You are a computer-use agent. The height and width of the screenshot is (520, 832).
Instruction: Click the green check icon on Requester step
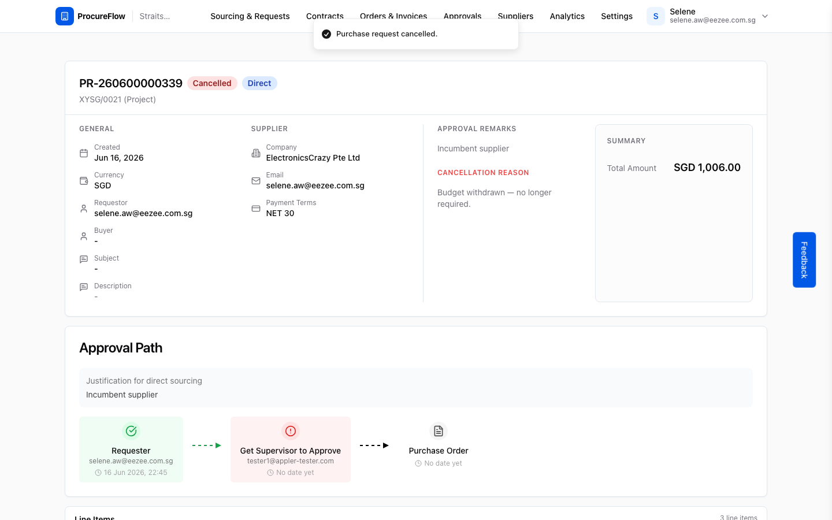click(x=131, y=431)
